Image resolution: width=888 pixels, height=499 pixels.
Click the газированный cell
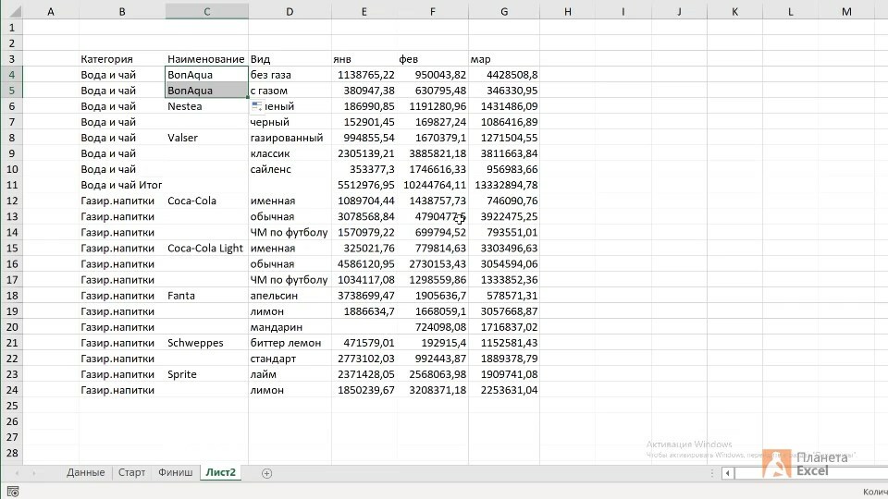pyautogui.click(x=290, y=138)
